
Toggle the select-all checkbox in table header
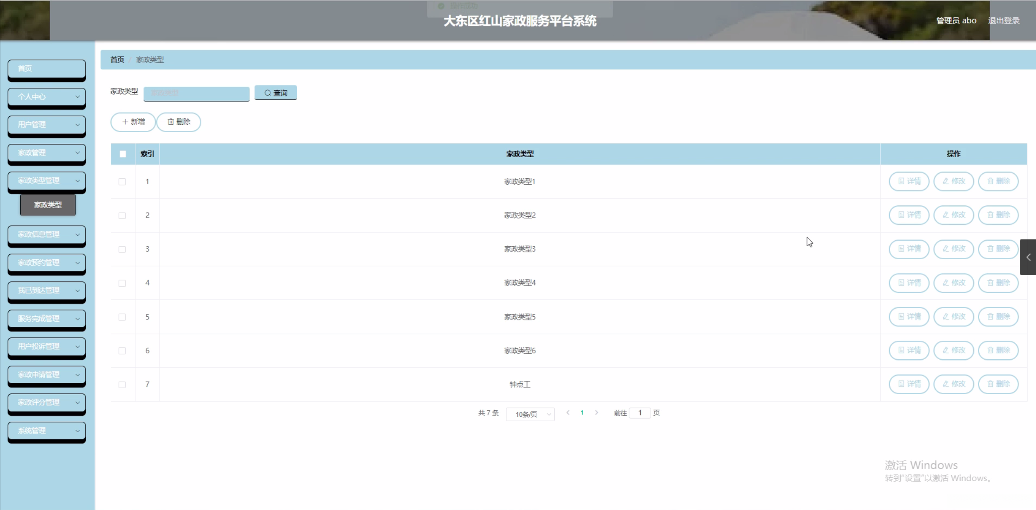coord(123,154)
